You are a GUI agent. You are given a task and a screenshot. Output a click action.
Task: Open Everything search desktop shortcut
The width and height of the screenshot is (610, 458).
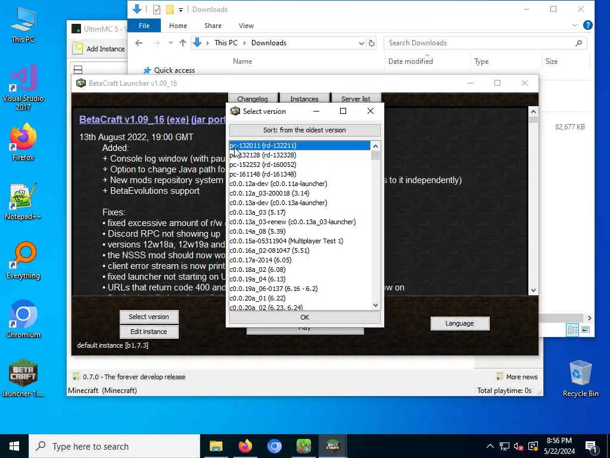click(x=23, y=260)
